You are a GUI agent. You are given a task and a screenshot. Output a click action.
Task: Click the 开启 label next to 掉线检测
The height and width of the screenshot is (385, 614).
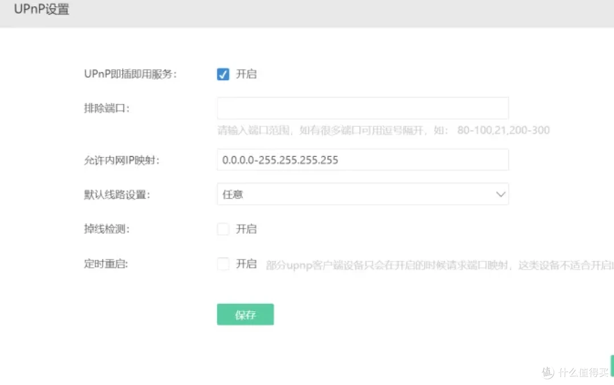tap(246, 229)
